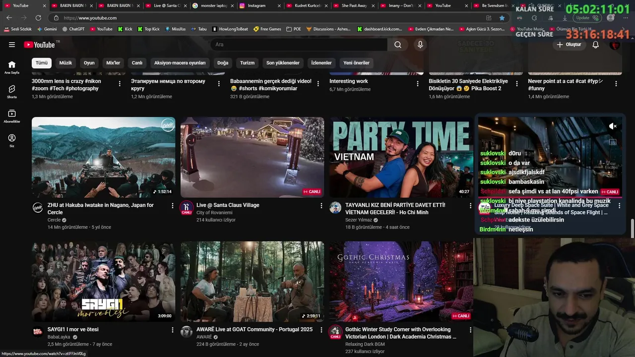The width and height of the screenshot is (635, 357).
Task: Switch to the She Past Away tab
Action: [354, 5]
